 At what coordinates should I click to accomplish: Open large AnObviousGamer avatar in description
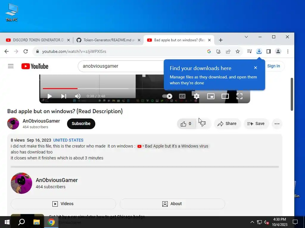tap(21, 183)
